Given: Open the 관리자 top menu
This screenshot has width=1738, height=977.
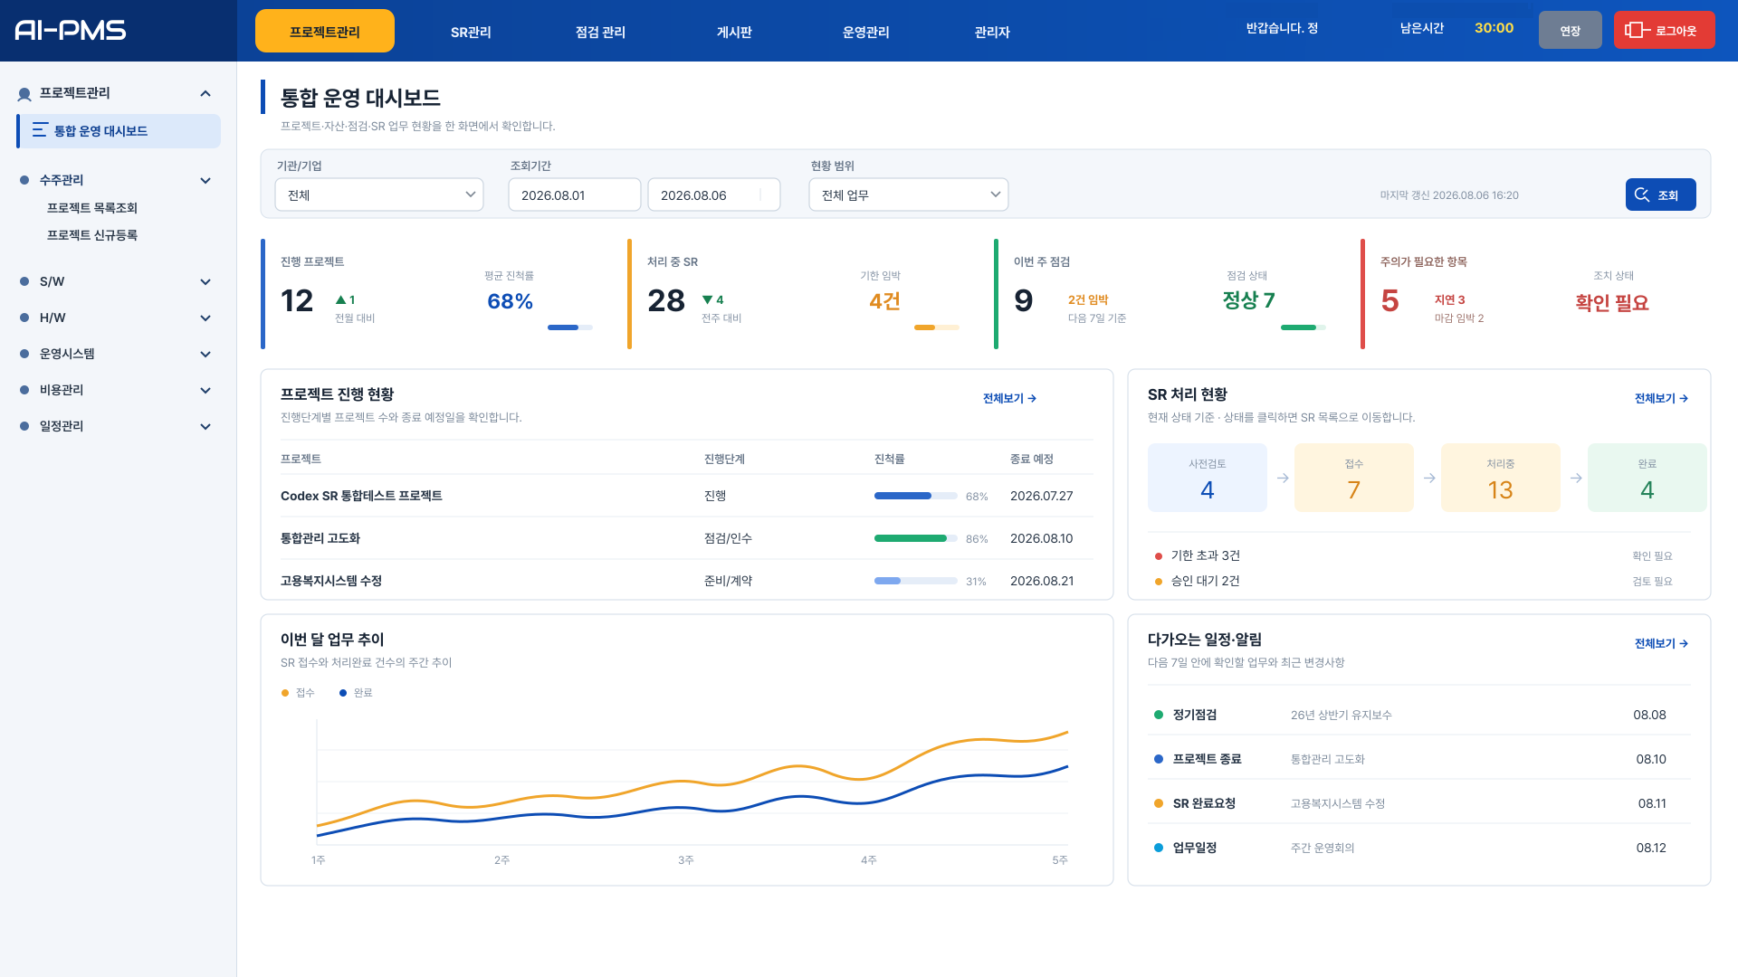Looking at the screenshot, I should point(992,32).
